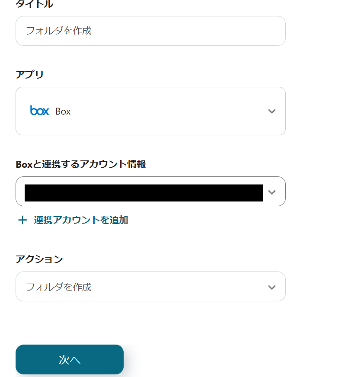Open the Box account dropdown arrow
364x377 pixels.
click(x=271, y=192)
